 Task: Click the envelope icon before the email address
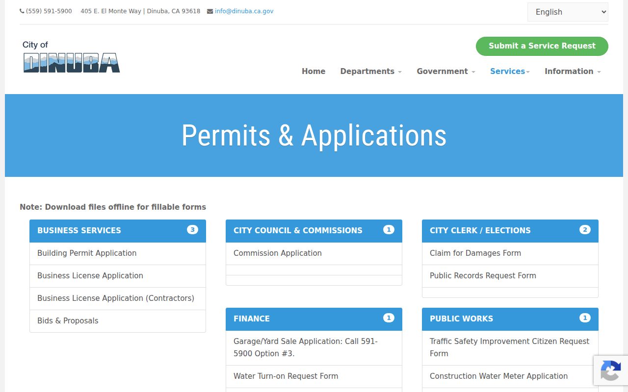210,11
